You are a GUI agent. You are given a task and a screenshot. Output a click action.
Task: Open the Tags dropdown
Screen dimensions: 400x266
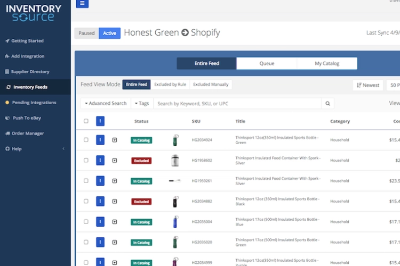point(142,103)
